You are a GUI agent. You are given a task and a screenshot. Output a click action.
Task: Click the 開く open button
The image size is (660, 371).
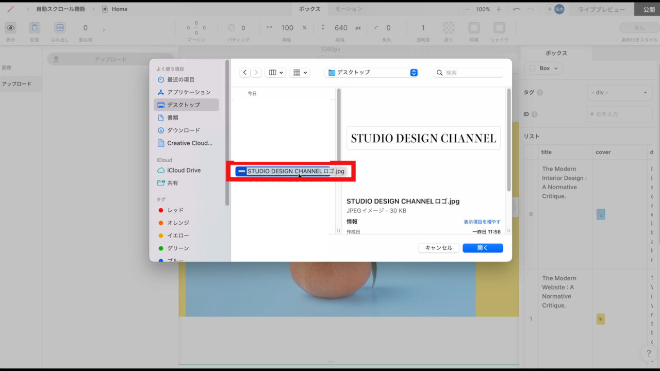pyautogui.click(x=483, y=248)
